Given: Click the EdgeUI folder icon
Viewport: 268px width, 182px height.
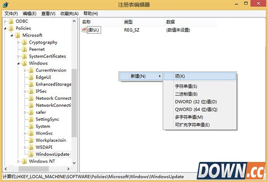Looking at the screenshot, I should click(x=31, y=77).
